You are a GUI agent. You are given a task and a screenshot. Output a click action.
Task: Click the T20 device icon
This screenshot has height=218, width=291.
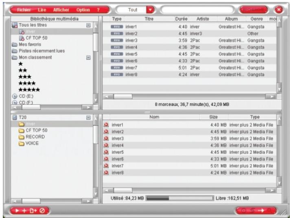click(x=15, y=117)
